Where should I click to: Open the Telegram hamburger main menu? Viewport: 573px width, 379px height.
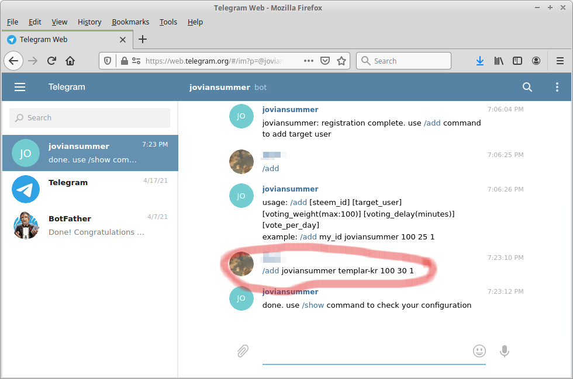tap(20, 87)
